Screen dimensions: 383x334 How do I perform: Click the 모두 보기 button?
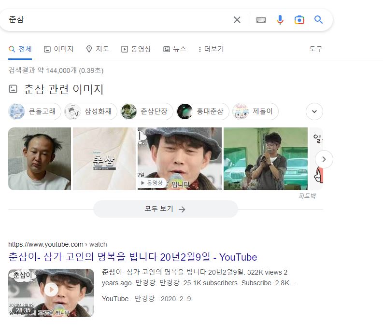165,209
